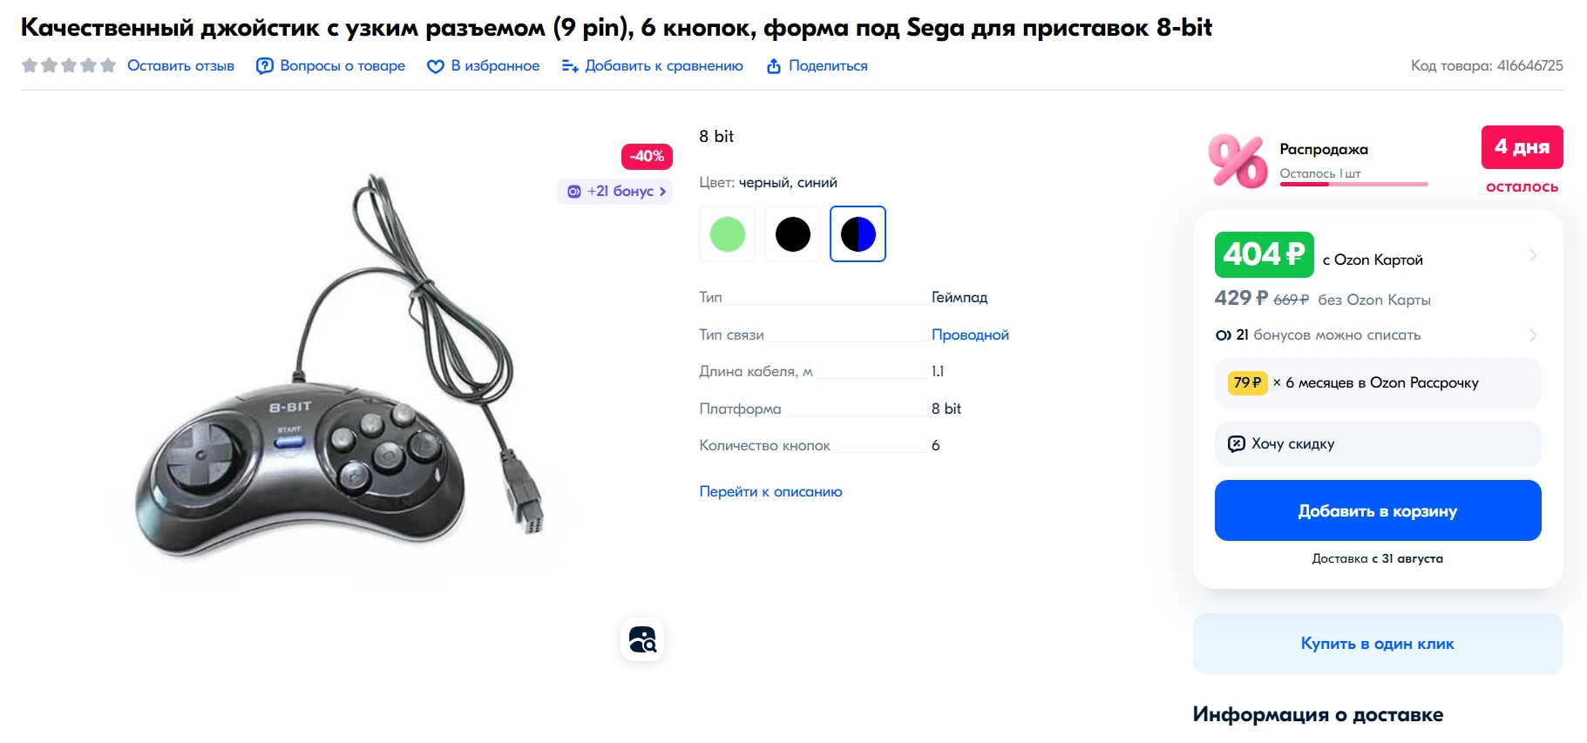The width and height of the screenshot is (1587, 743).
Task: Expand the 21 bonuses write-off chevron
Action: [x=1533, y=335]
